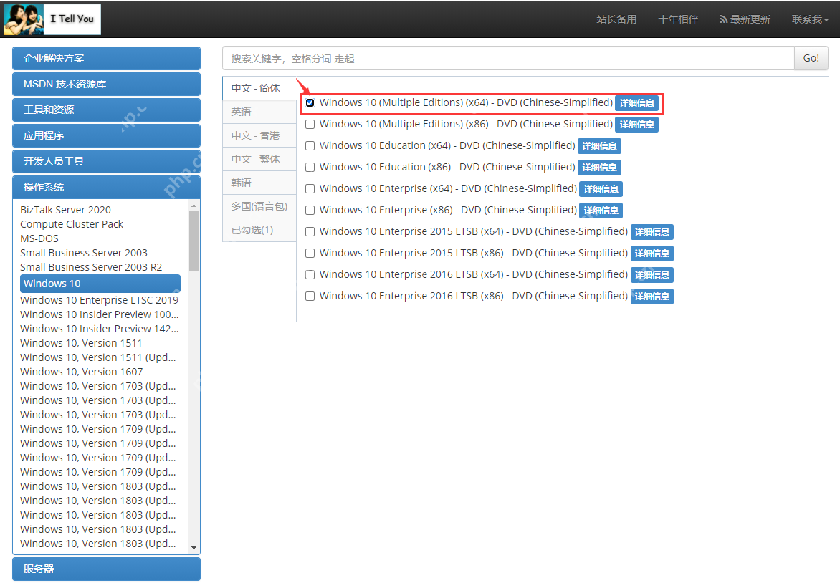Check Windows 10 Enterprise 2016 LTSB (x86) checkbox
Image resolution: width=840 pixels, height=583 pixels.
(x=310, y=296)
